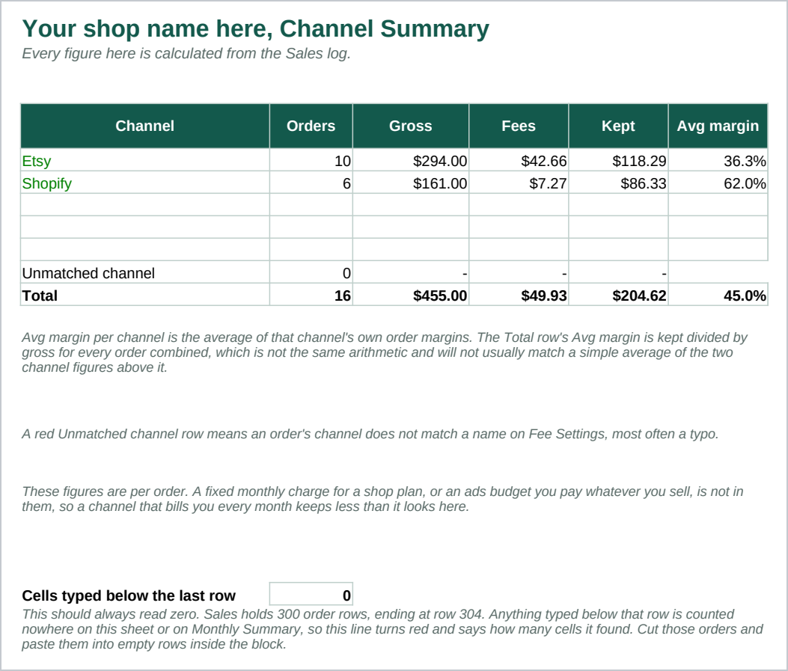This screenshot has height=671, width=788.
Task: Select Total kept $204.62
Action: pos(618,295)
